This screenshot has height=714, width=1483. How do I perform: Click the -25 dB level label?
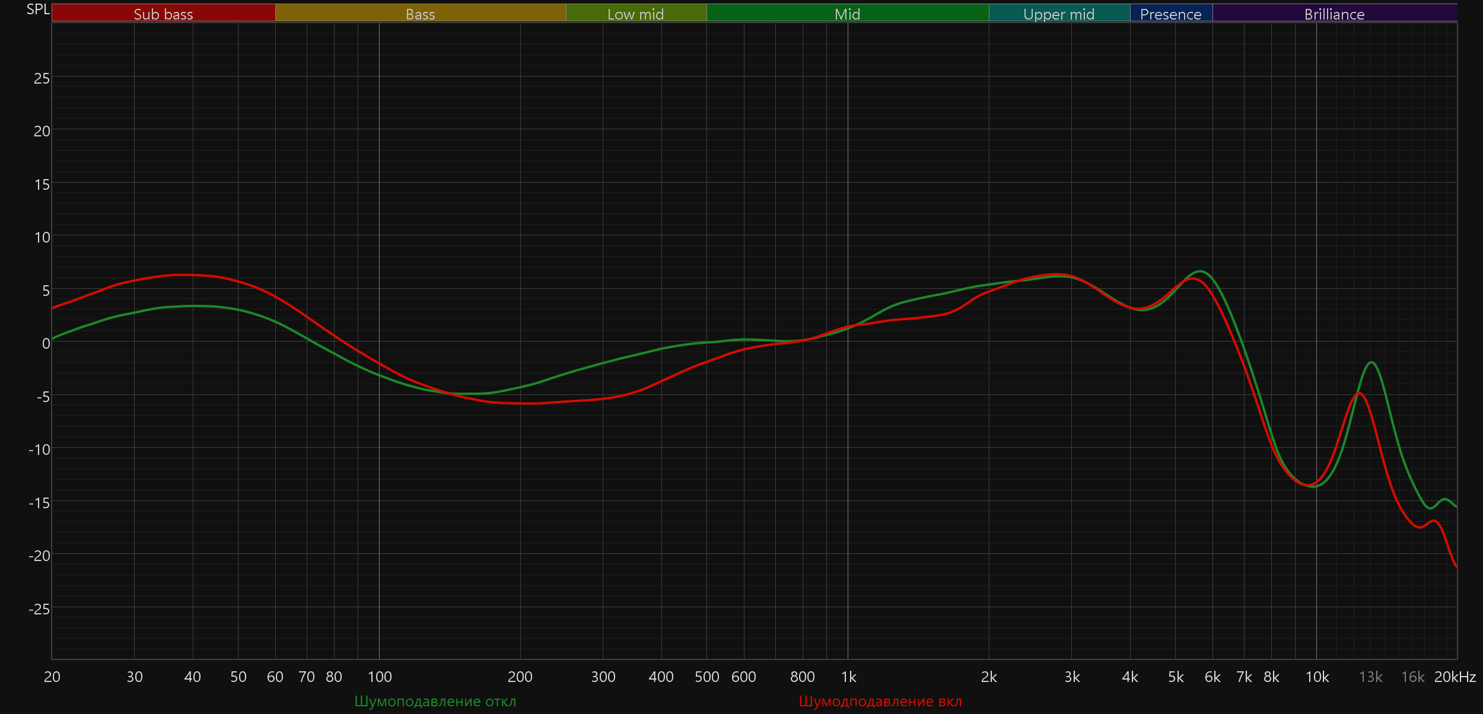pyautogui.click(x=39, y=608)
